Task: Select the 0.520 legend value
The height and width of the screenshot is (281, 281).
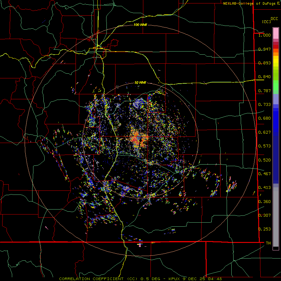Action: point(264,160)
